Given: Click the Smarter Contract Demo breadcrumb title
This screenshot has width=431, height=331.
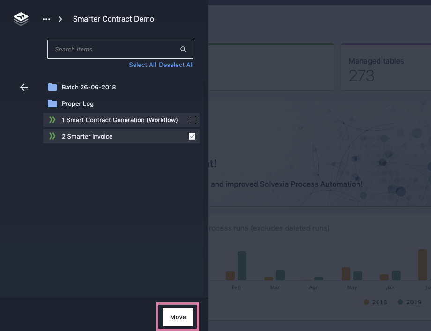Looking at the screenshot, I should (x=113, y=19).
